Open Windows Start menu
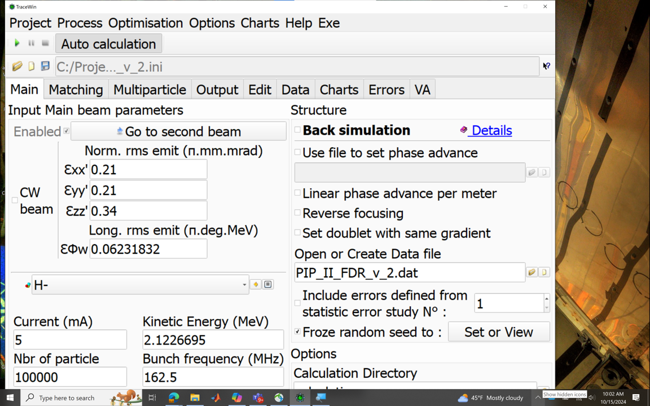 click(x=10, y=398)
